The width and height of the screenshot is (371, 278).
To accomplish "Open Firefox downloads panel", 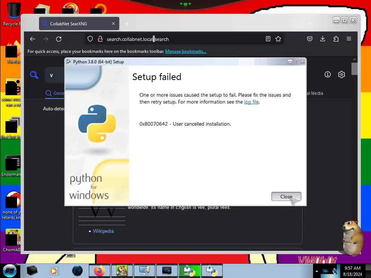I will [x=322, y=39].
